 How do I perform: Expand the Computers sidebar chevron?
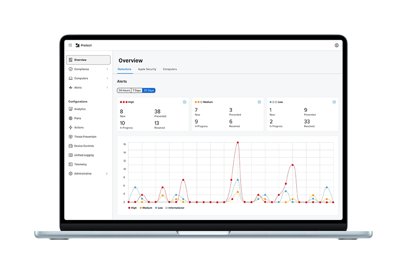(x=107, y=79)
